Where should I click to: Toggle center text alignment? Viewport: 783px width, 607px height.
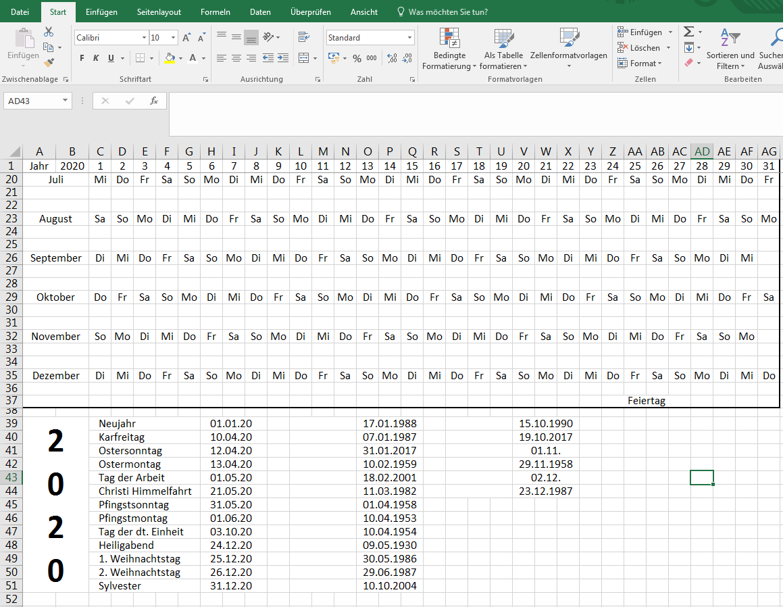(x=236, y=58)
